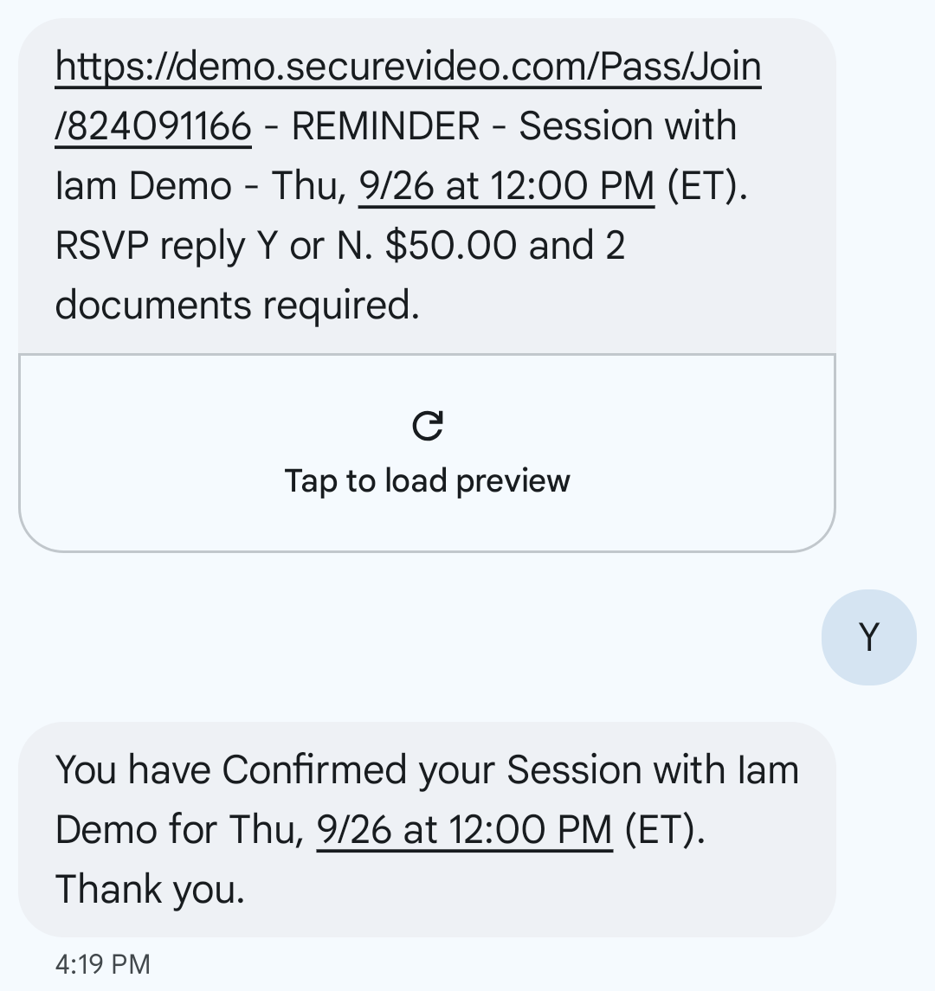Tap the underlined '9/26 at 12:00 PM' in the reminder
Image resolution: width=935 pixels, height=991 pixels.
coord(506,184)
